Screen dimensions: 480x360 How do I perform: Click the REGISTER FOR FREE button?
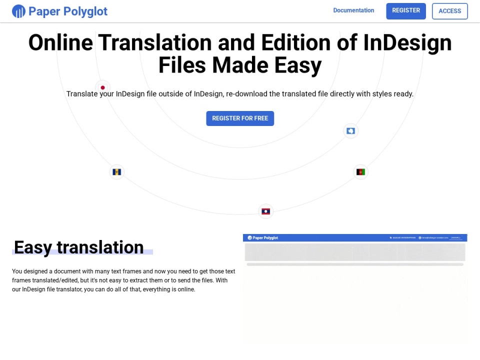click(x=240, y=118)
